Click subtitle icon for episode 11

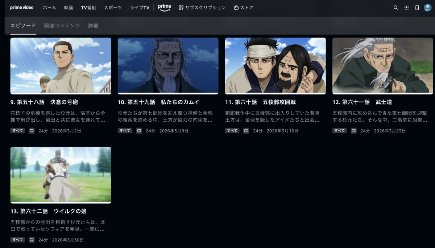[246, 131]
